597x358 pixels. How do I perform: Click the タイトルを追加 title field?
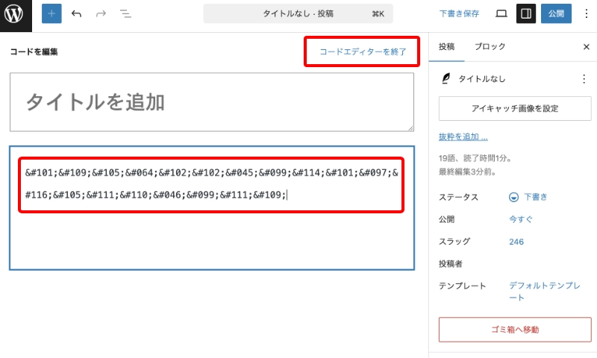(212, 102)
